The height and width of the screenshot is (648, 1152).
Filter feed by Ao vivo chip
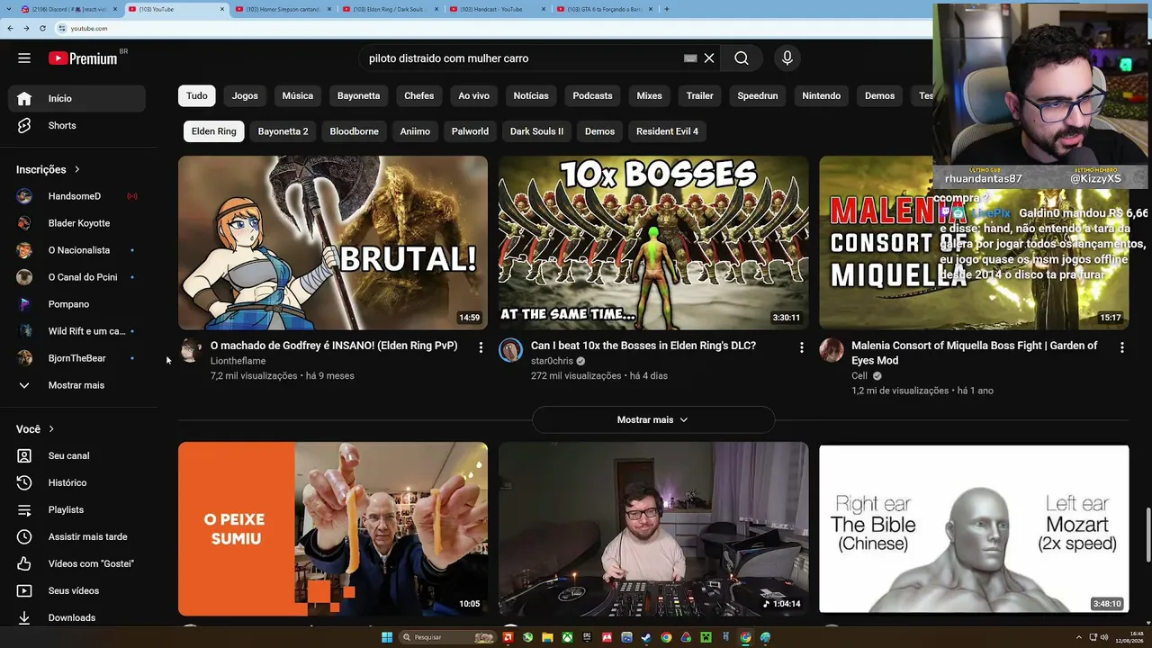coord(474,96)
